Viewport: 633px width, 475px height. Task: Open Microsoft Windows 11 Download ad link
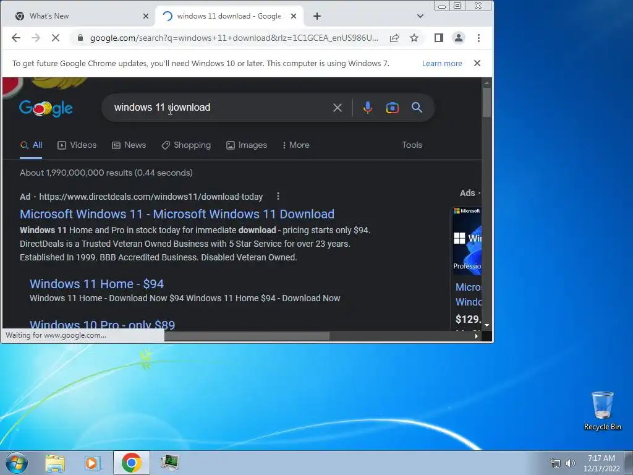(177, 214)
